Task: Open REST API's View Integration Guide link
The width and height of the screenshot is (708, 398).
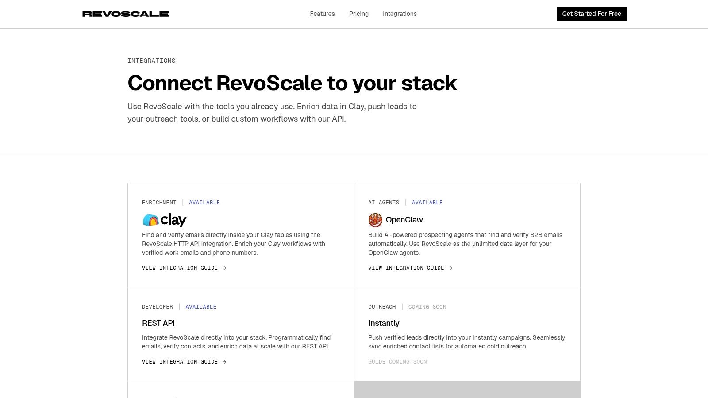Action: coord(184,362)
